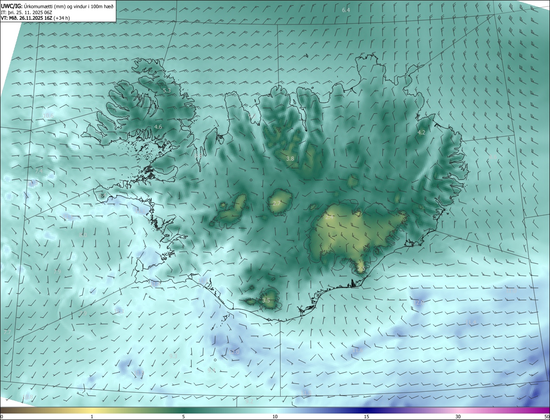The width and height of the screenshot is (550, 420).
Task: Click the 7.4 value over the western ocean
Action: pos(39,171)
